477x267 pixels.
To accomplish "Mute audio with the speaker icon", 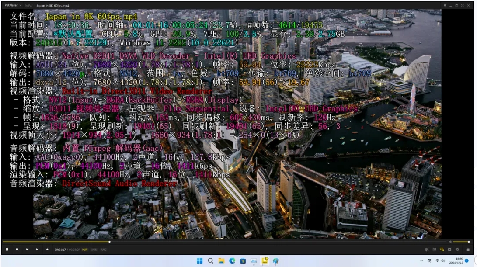I will pos(450,242).
